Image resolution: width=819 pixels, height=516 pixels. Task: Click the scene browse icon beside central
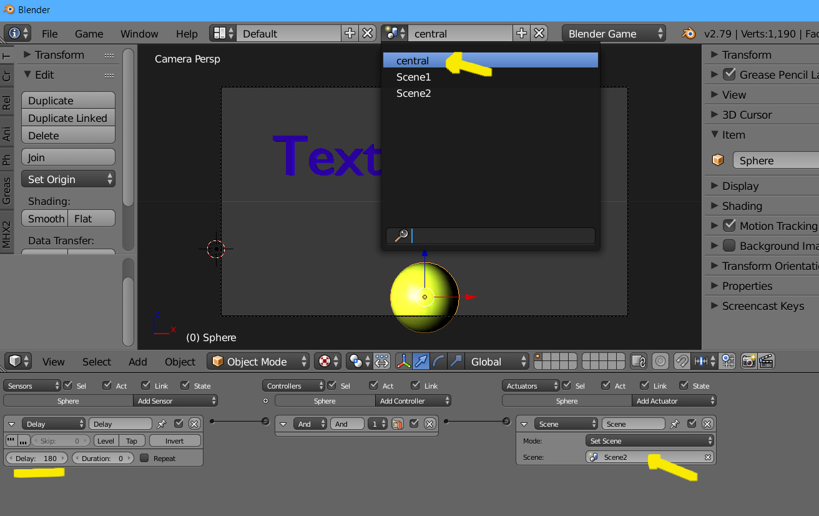tap(395, 33)
